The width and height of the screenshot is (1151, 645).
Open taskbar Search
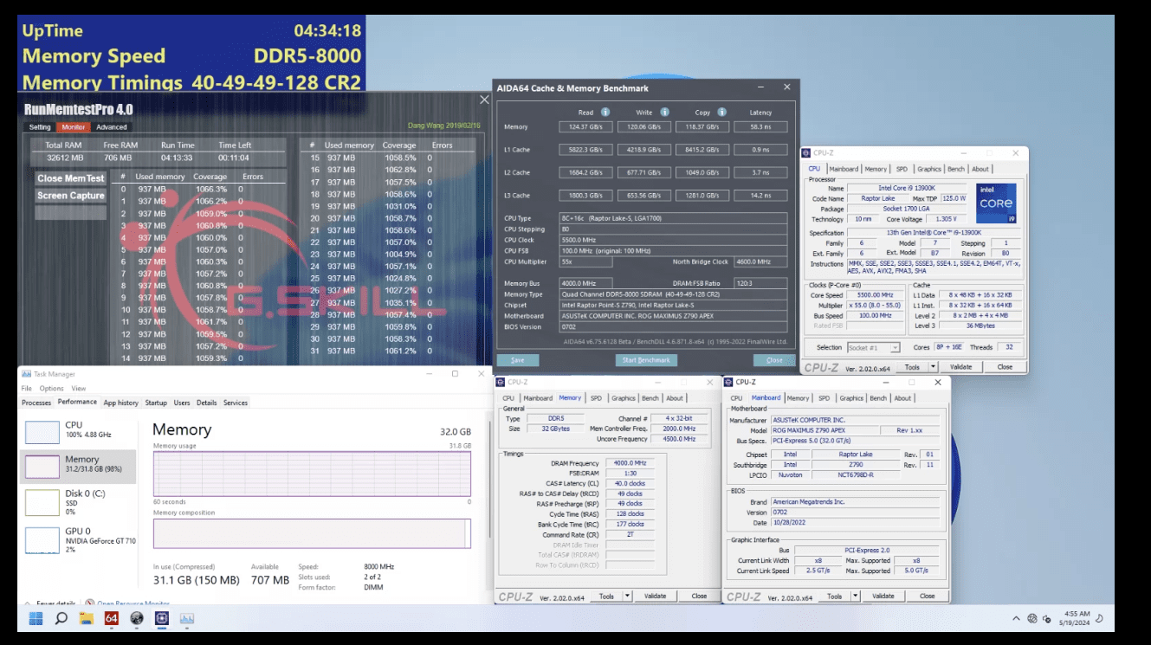[x=61, y=618]
